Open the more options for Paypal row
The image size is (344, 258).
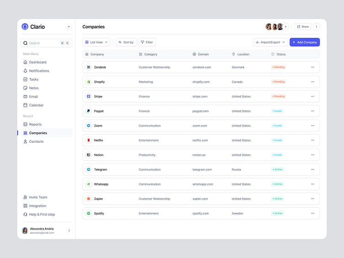[x=312, y=111]
